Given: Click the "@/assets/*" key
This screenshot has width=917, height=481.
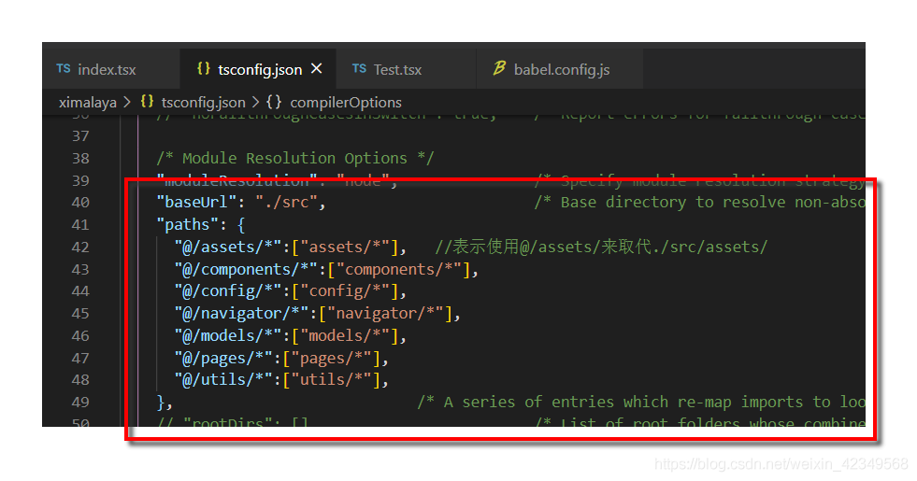Looking at the screenshot, I should (228, 247).
